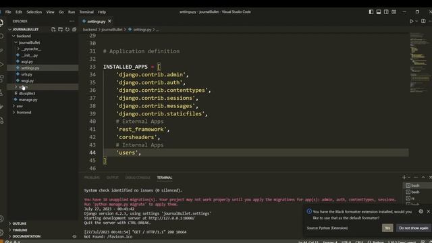This screenshot has width=432, height=243.
Task: Open the customize layout icon in the title bar
Action: pos(394,12)
